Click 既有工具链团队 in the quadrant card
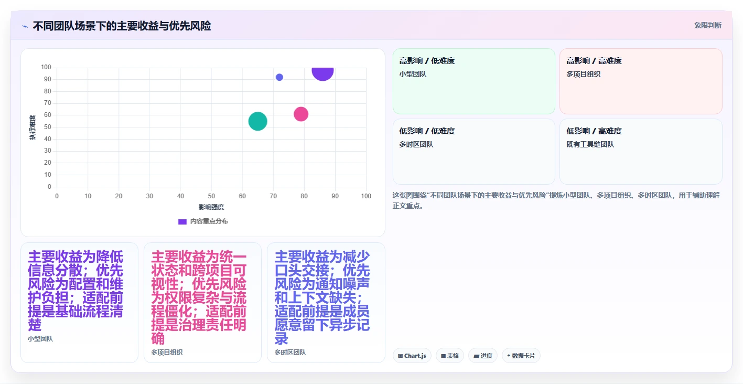743x384 pixels. pyautogui.click(x=590, y=145)
